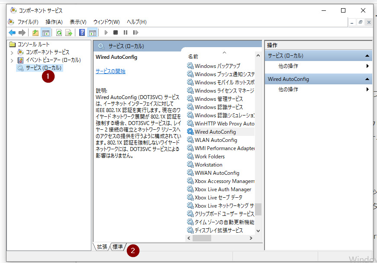Select タイム ゾーンの自動更新機能 service
The height and width of the screenshot is (263, 377).
point(220,222)
